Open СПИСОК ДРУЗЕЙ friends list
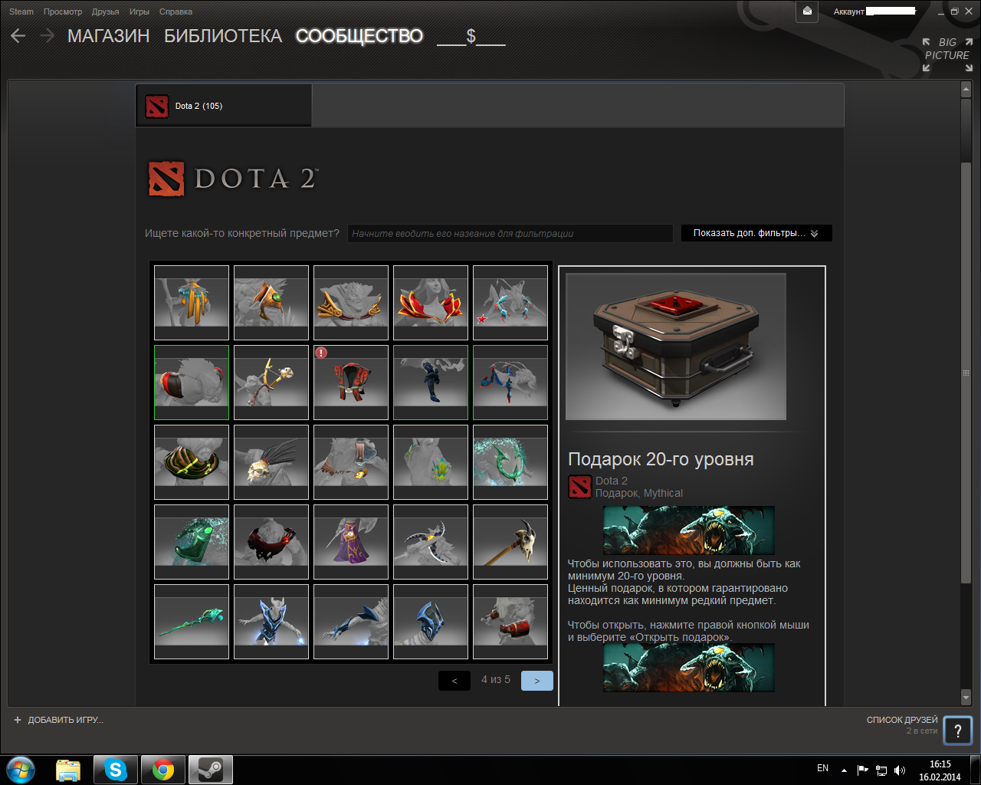Image resolution: width=981 pixels, height=785 pixels. 902,720
